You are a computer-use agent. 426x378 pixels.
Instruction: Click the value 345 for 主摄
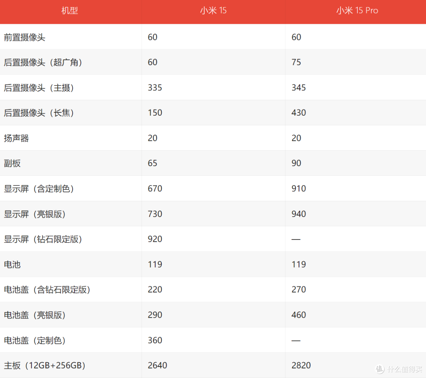point(299,88)
